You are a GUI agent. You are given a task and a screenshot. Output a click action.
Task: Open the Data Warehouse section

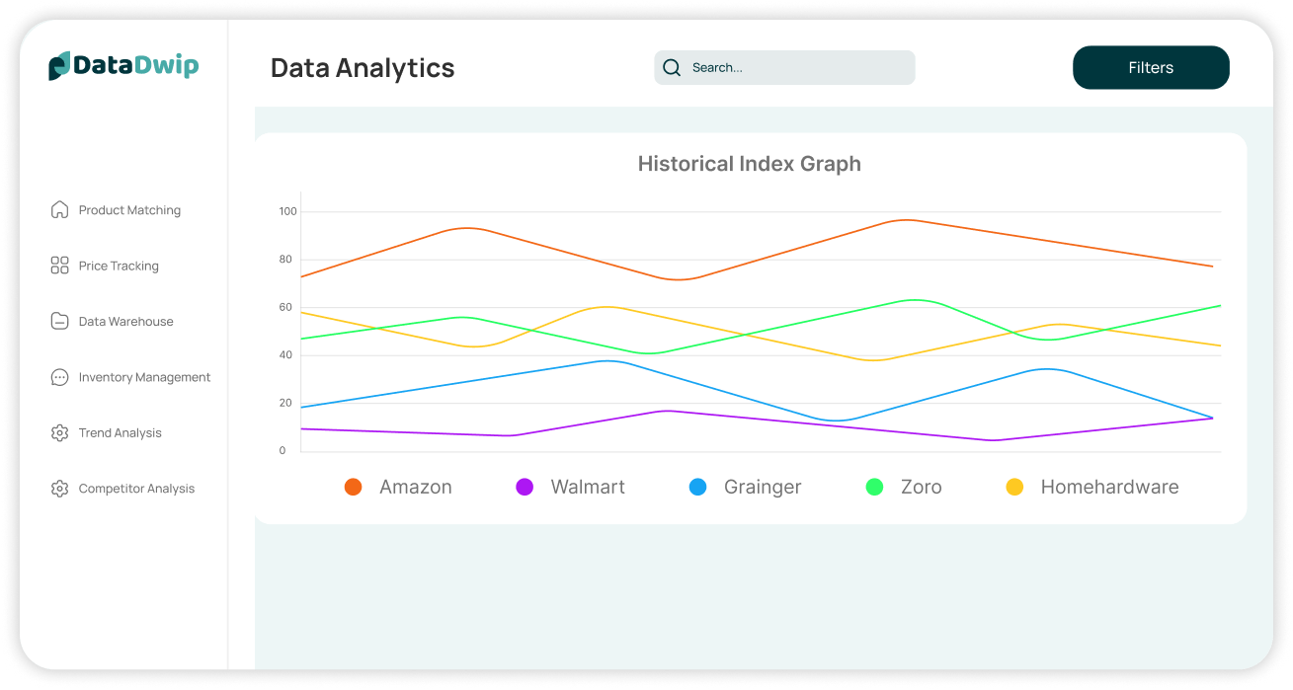coord(125,321)
